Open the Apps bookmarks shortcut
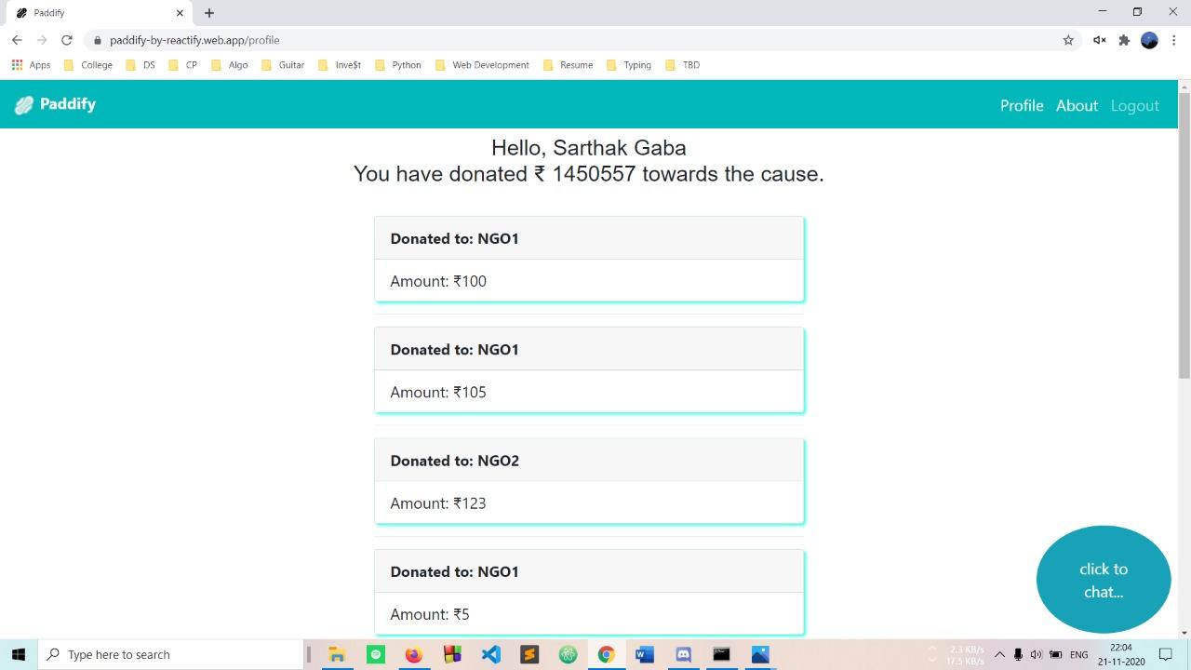Viewport: 1191px width, 670px height. click(x=31, y=65)
